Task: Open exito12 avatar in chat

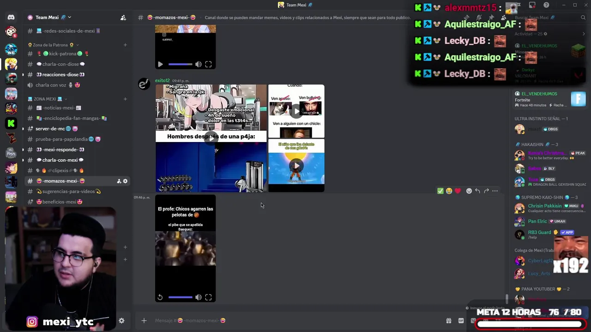Action: tap(144, 84)
